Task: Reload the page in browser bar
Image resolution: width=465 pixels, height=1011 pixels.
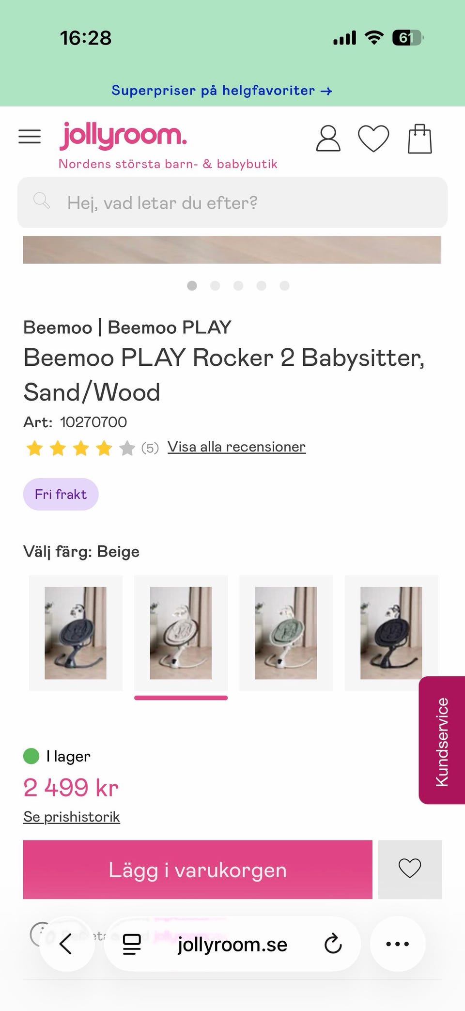Action: point(333,944)
